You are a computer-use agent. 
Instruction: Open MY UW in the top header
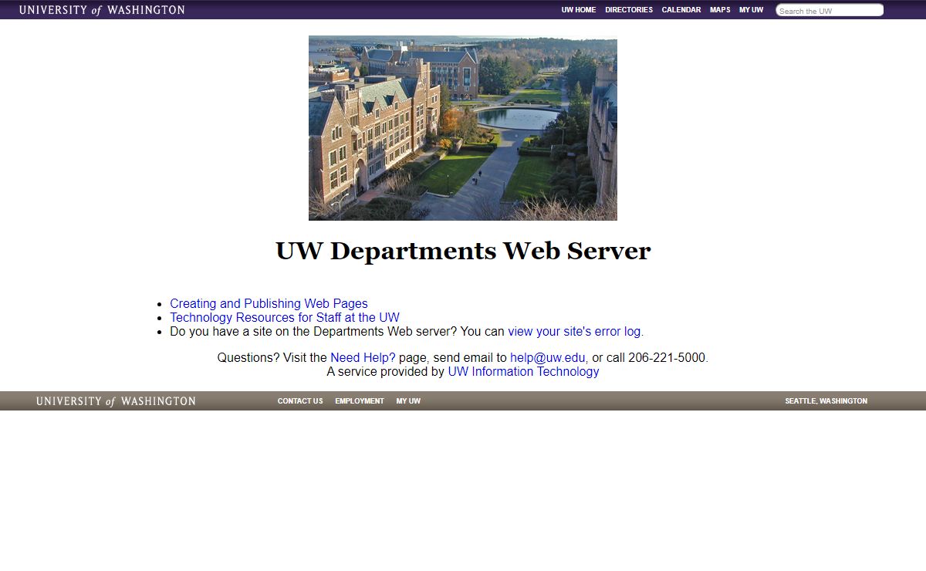(752, 10)
